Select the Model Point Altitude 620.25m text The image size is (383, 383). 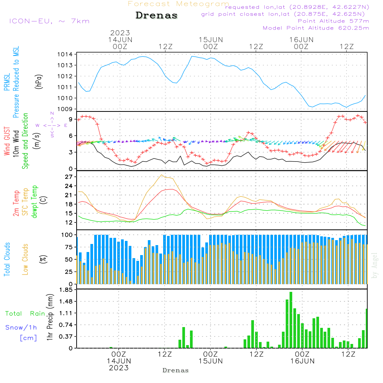(316, 28)
